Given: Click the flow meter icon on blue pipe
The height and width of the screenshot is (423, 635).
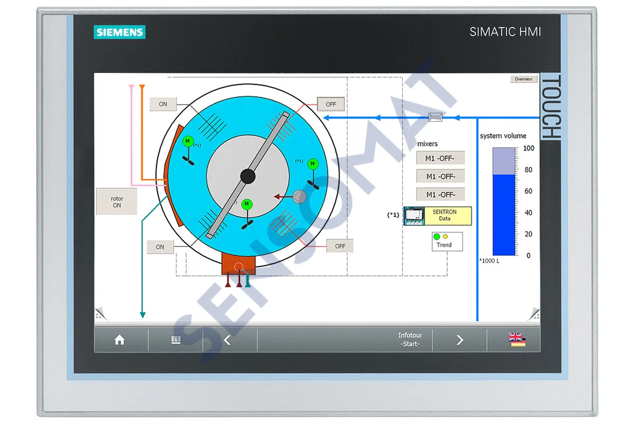Looking at the screenshot, I should [x=436, y=117].
